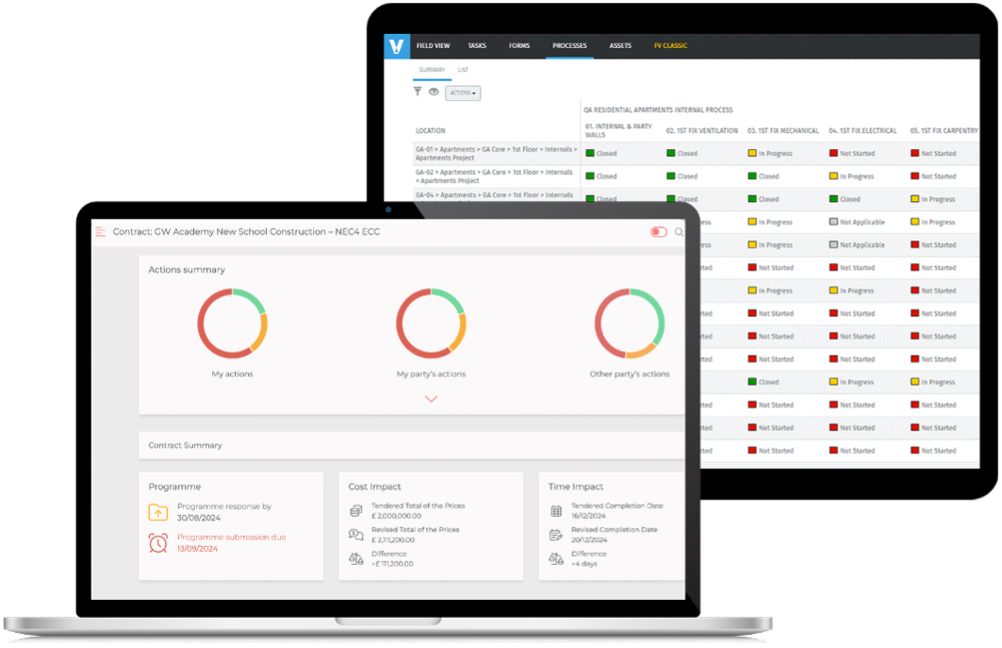The image size is (1002, 648).
Task: Click the Tendered Total coins icon
Action: [x=356, y=510]
